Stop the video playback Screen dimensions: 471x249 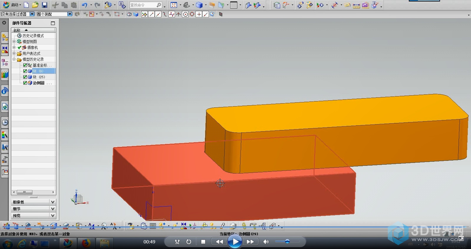click(203, 242)
